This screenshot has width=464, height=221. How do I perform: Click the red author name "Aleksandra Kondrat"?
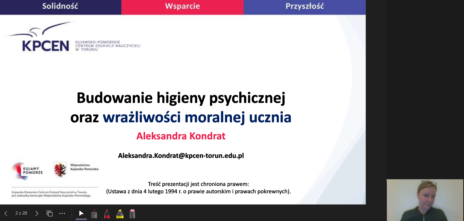(181, 136)
